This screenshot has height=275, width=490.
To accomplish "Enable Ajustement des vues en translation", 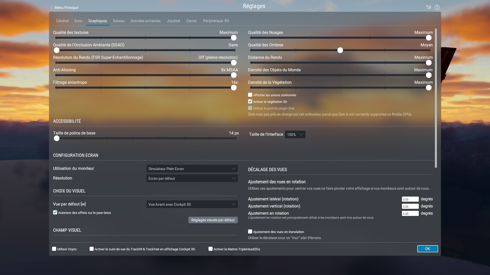I will [250, 232].
